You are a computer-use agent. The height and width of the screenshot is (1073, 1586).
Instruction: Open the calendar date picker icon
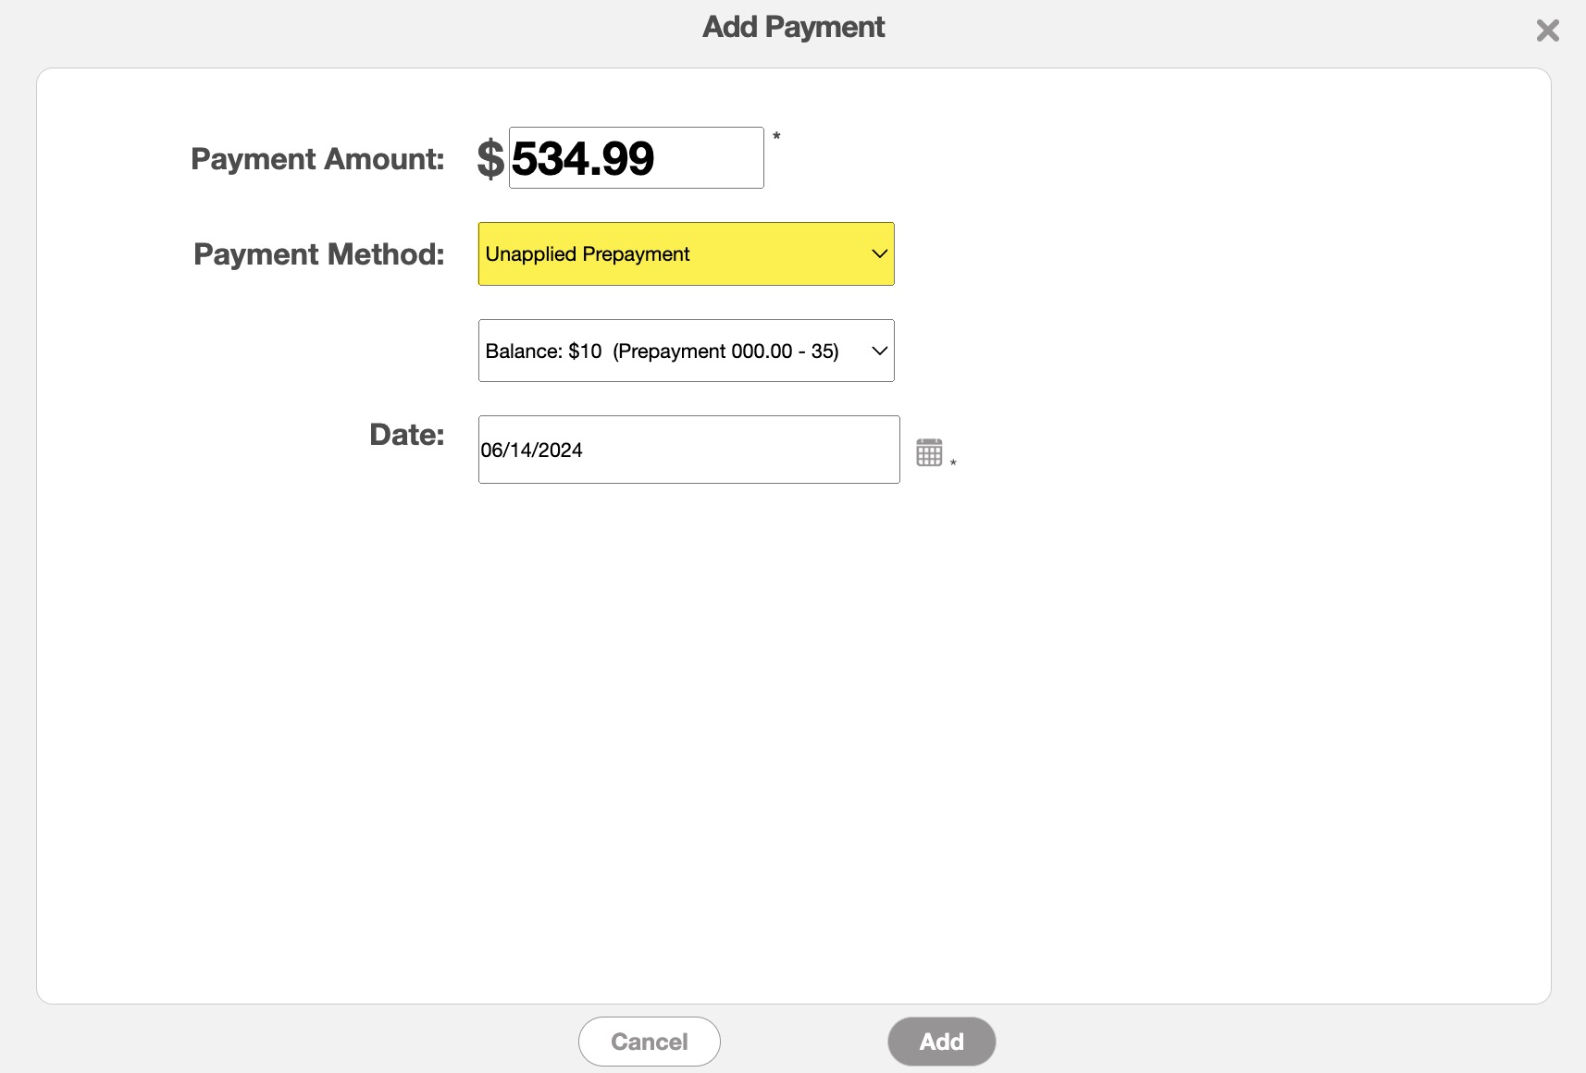click(929, 452)
